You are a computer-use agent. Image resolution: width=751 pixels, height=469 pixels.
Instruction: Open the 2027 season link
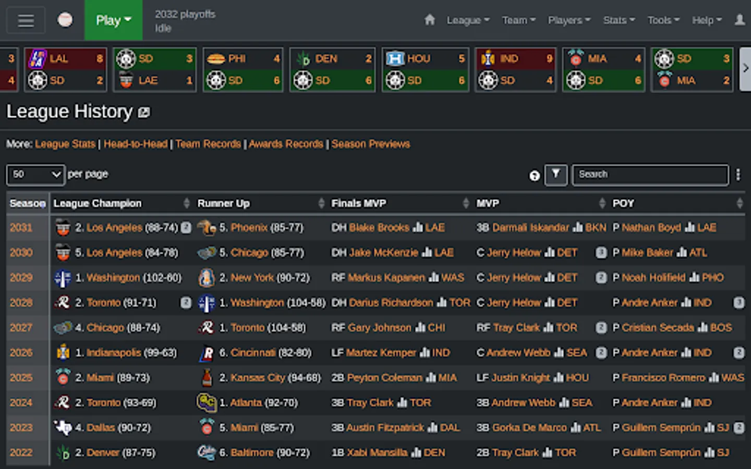click(21, 328)
